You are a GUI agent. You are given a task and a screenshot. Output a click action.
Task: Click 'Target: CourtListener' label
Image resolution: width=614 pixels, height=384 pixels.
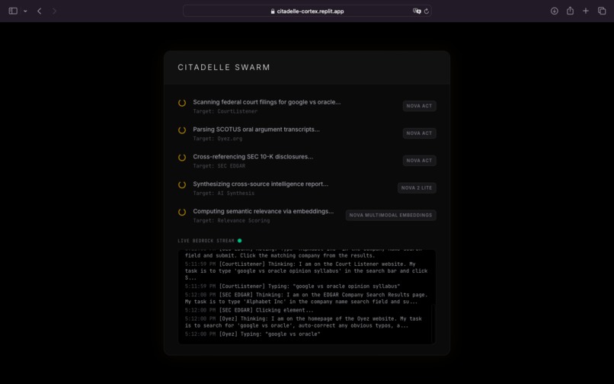tap(225, 111)
